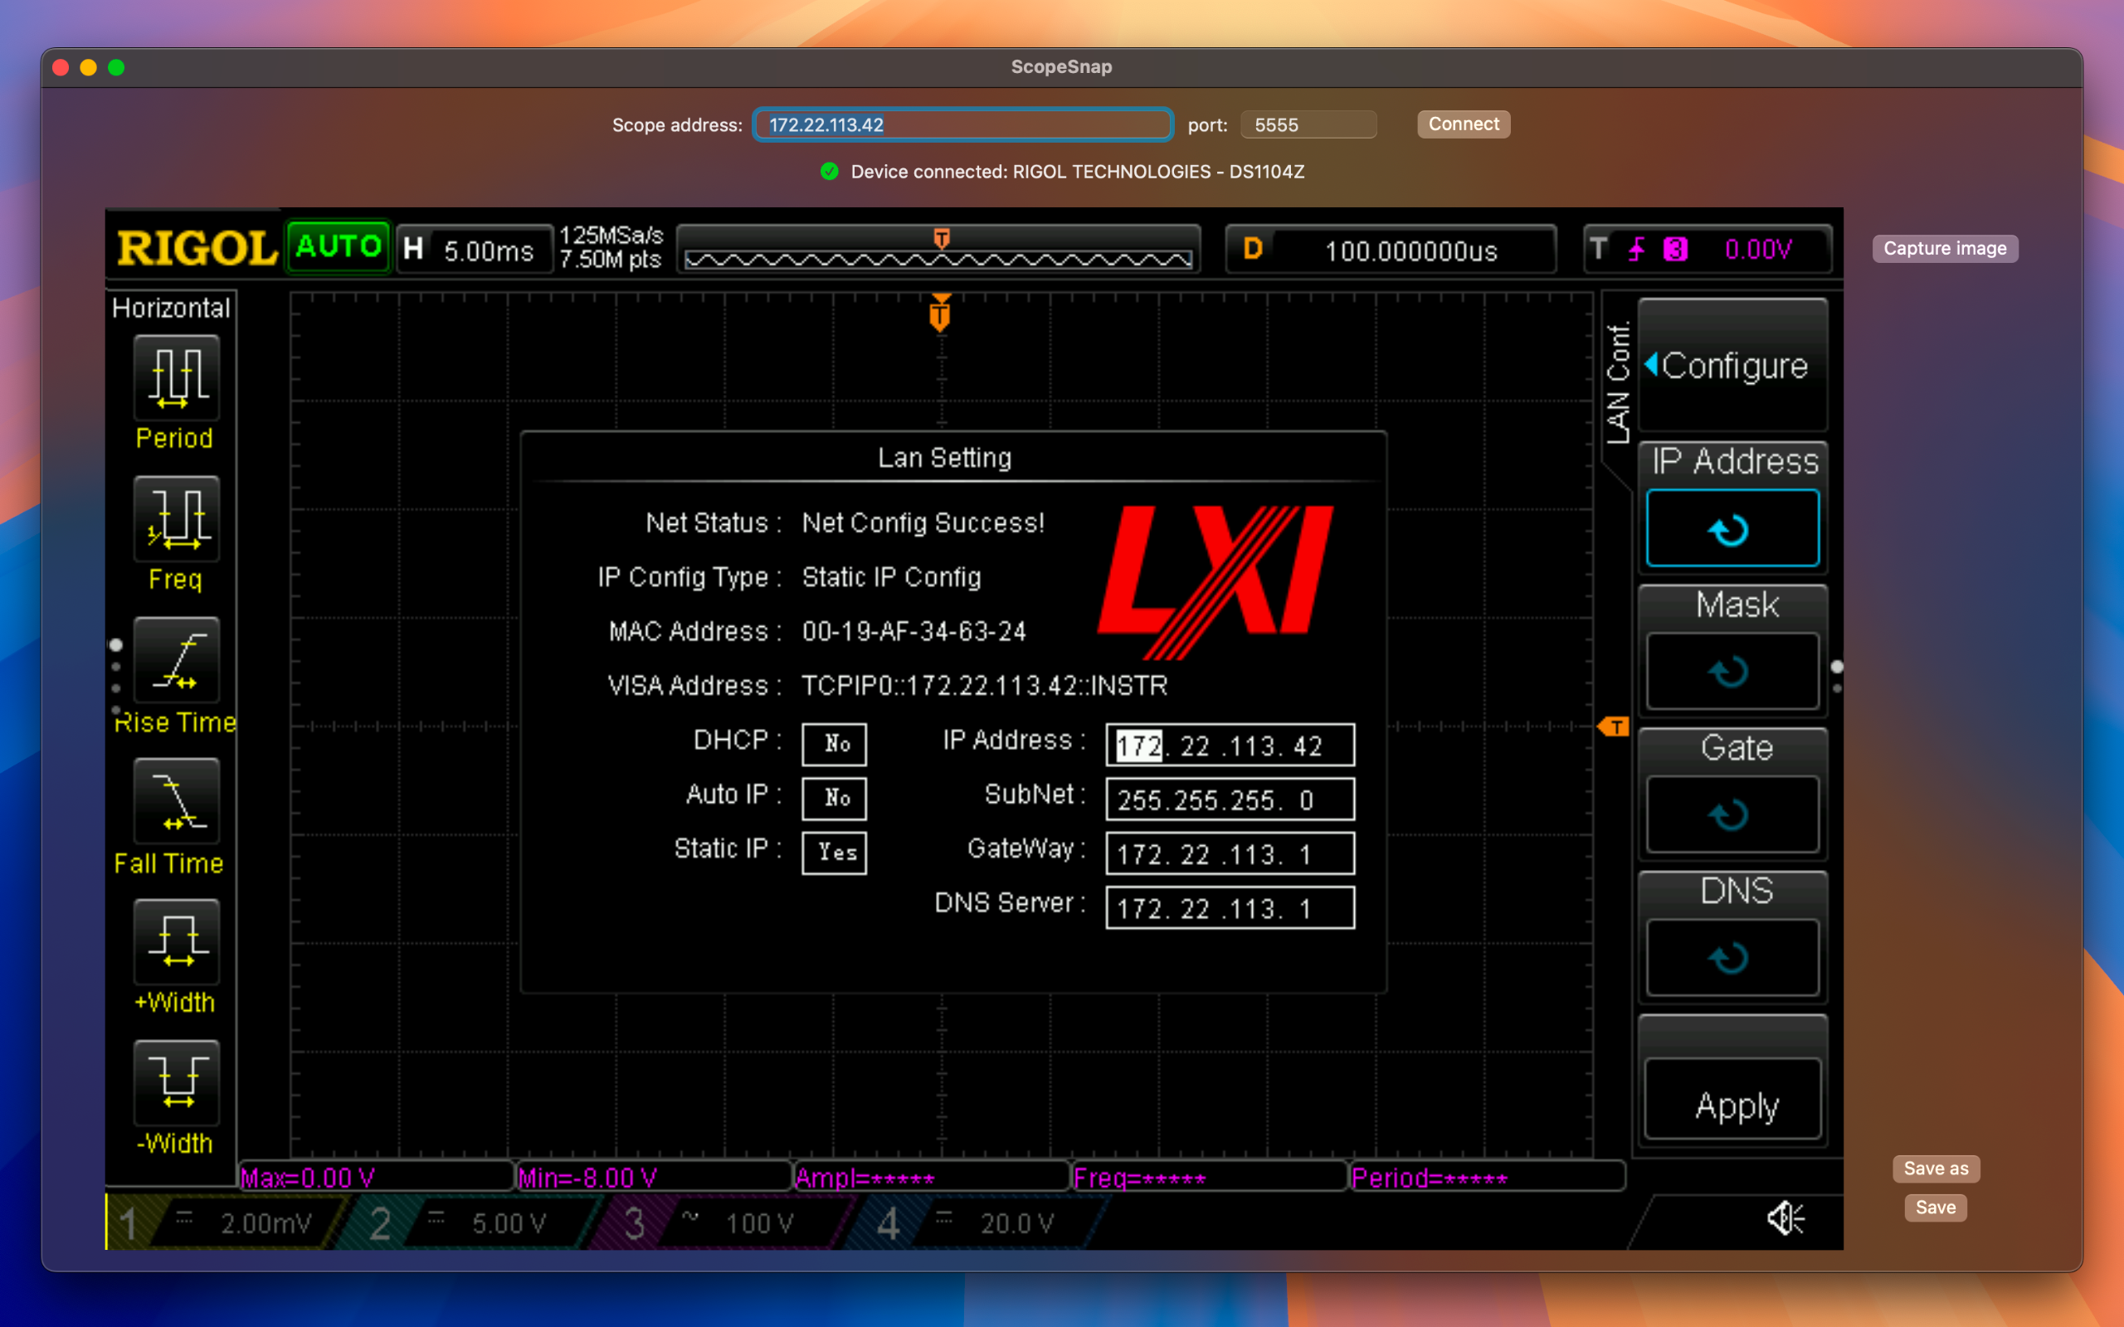Screen dimensions: 2124x1327
Task: Focus the Scope address field
Action: click(x=962, y=124)
